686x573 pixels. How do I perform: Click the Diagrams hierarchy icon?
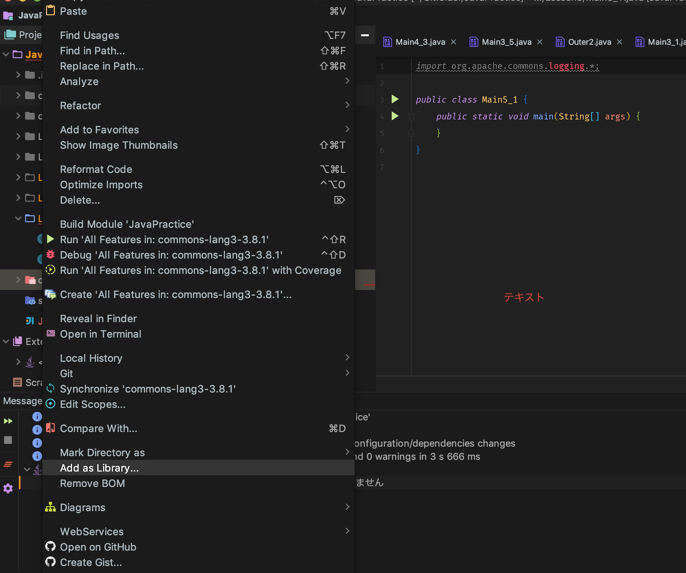coord(50,507)
